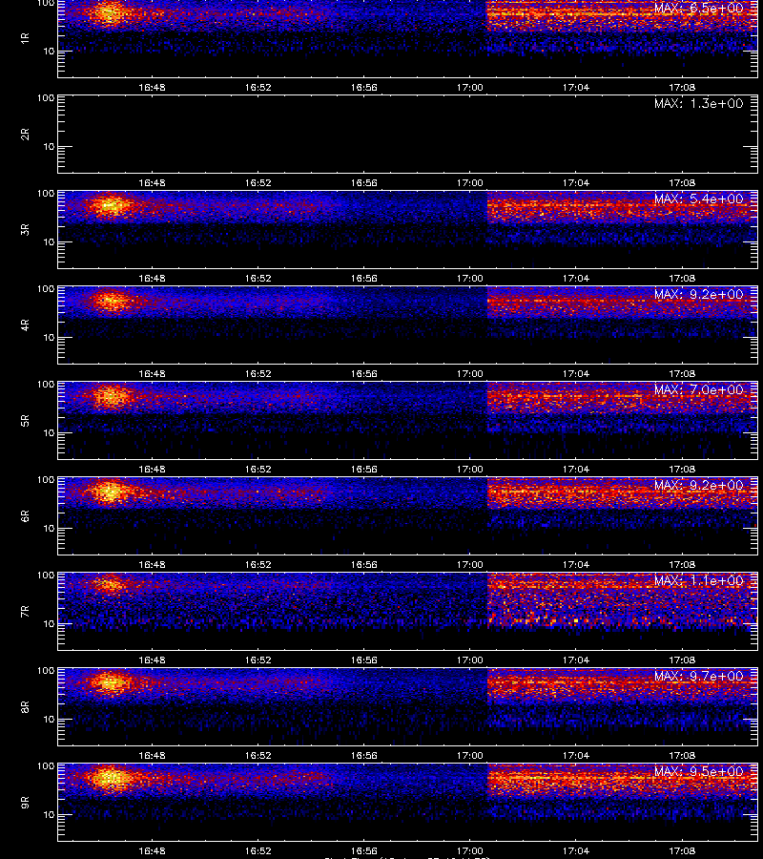Click the 17:04 time tick under the 6R panel
This screenshot has height=859, width=763.
click(x=576, y=565)
